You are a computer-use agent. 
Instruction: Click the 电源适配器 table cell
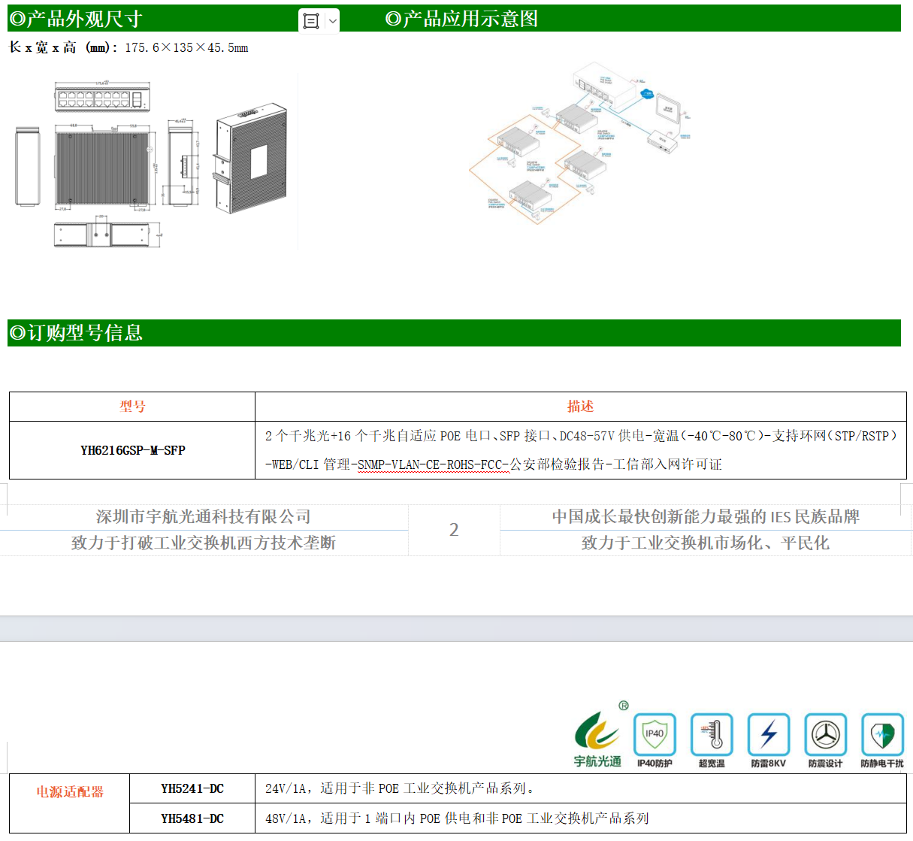click(x=70, y=792)
